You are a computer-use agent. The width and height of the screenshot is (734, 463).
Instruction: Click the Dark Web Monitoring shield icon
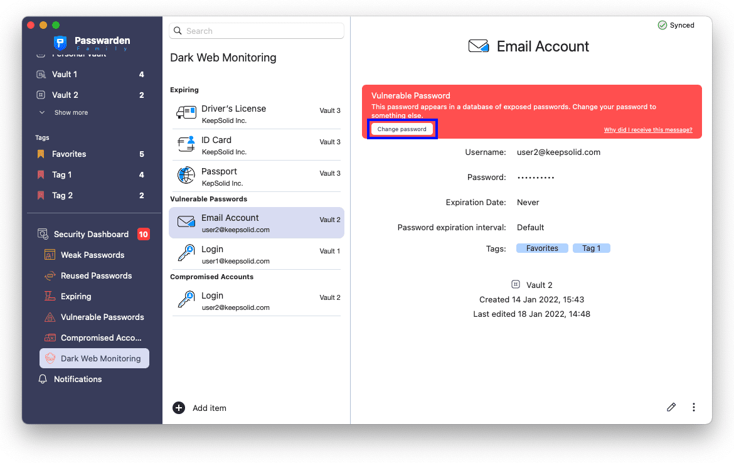[x=50, y=358]
